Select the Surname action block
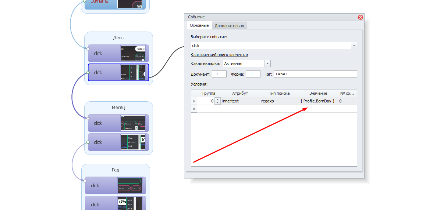This screenshot has height=210, width=444. point(115,4)
